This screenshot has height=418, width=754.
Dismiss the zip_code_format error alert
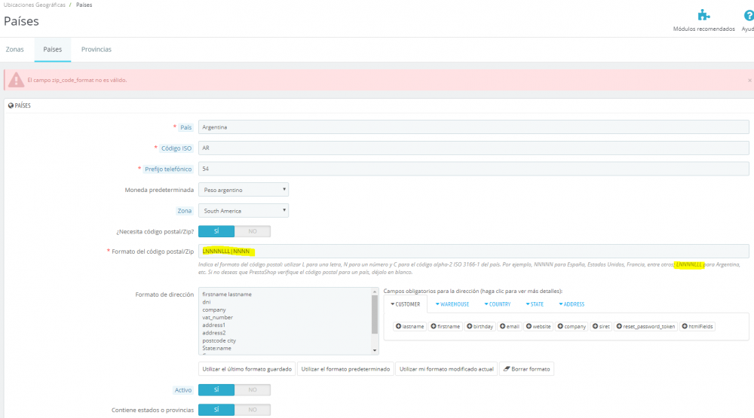point(749,81)
